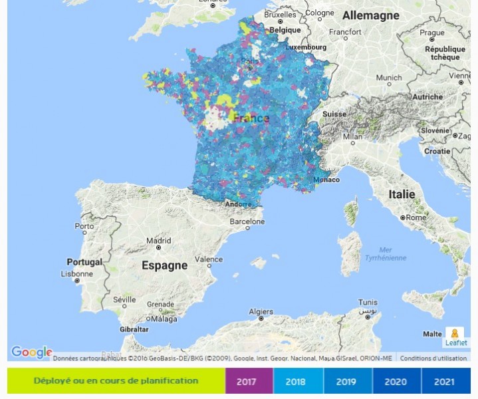The image size is (478, 399).
Task: Click the France country label on map
Action: [251, 118]
